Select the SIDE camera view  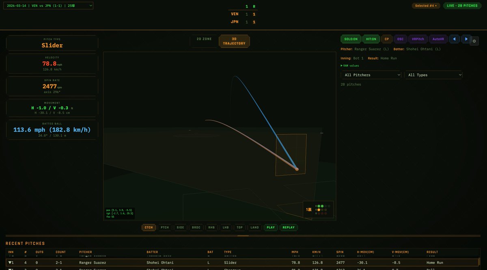181,227
